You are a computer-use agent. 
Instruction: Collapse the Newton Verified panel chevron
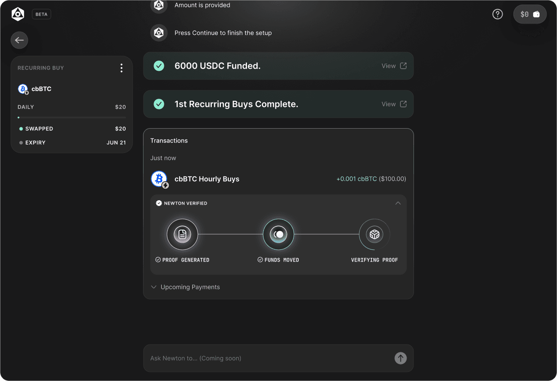398,203
